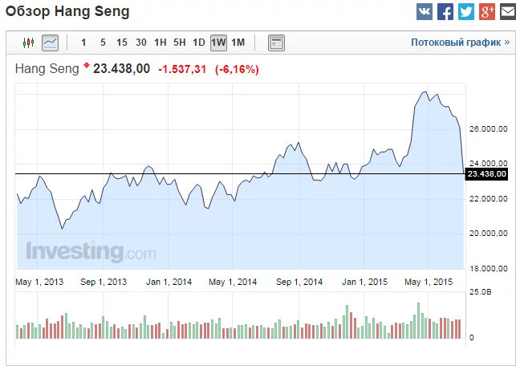
Task: Share the chart on Google Plus
Action: tap(486, 12)
